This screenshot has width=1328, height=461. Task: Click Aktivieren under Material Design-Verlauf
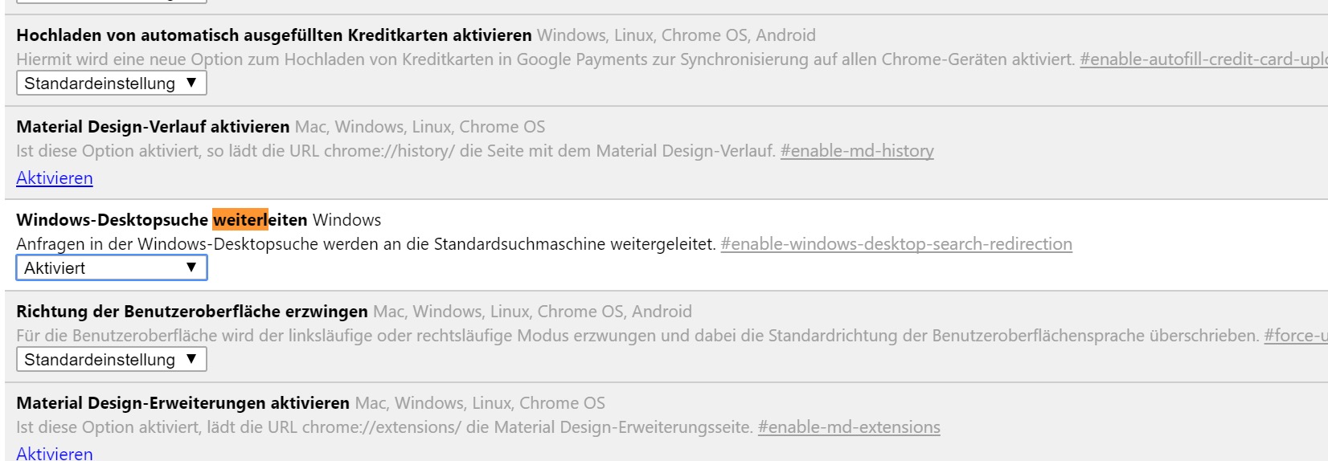click(x=55, y=178)
